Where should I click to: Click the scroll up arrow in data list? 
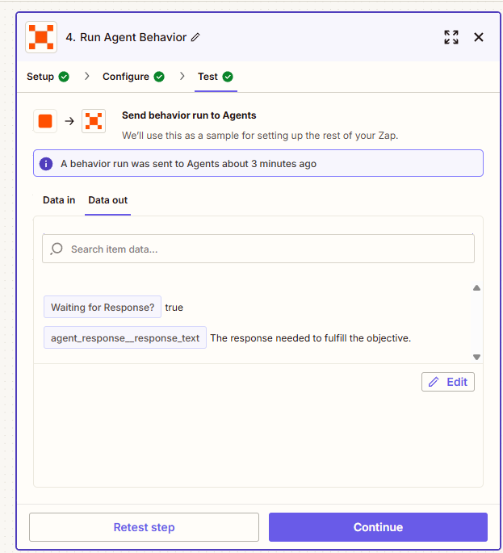coord(476,288)
